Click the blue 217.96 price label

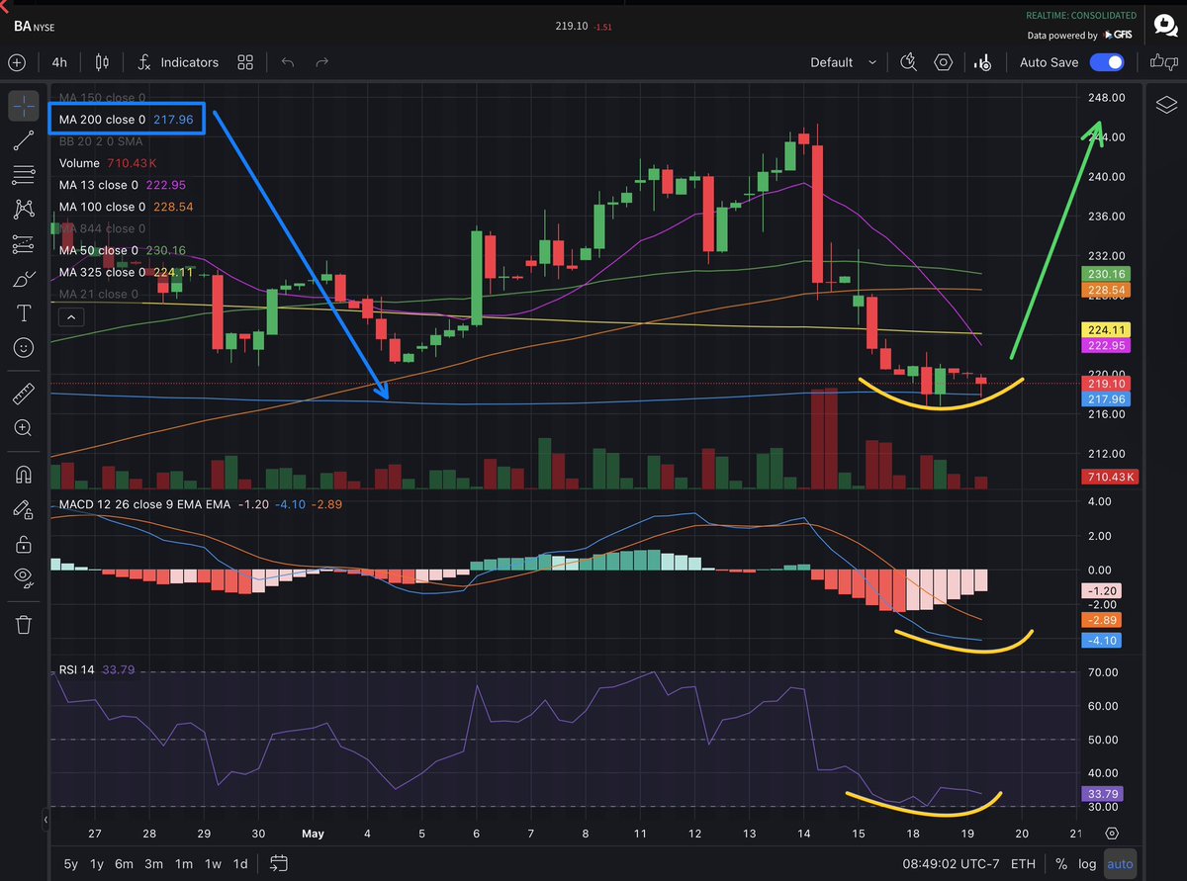(1108, 399)
